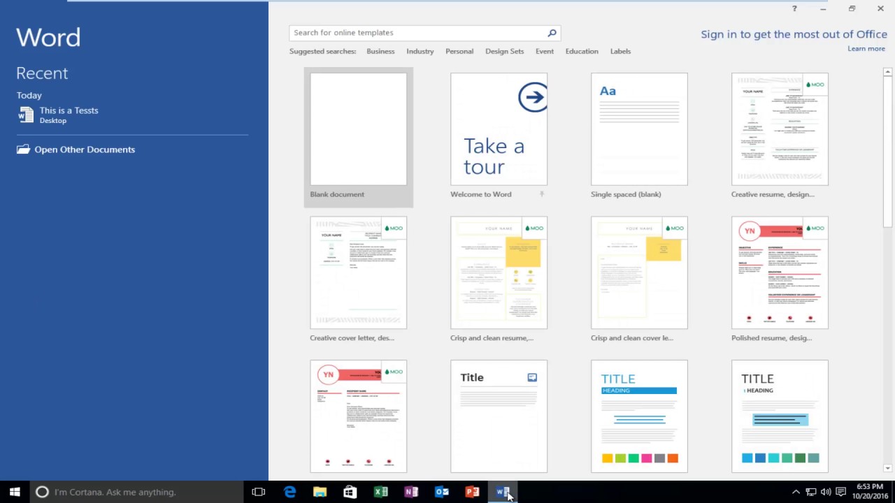Click the template list scroll down arrow
This screenshot has height=503, width=895.
pyautogui.click(x=887, y=468)
